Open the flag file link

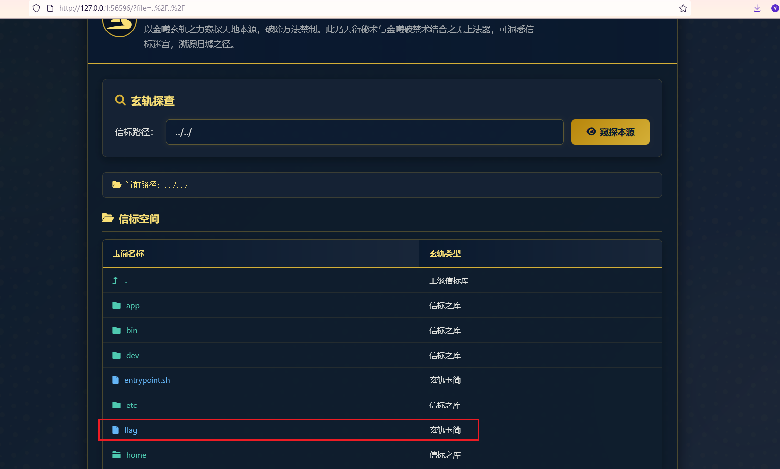tap(131, 430)
